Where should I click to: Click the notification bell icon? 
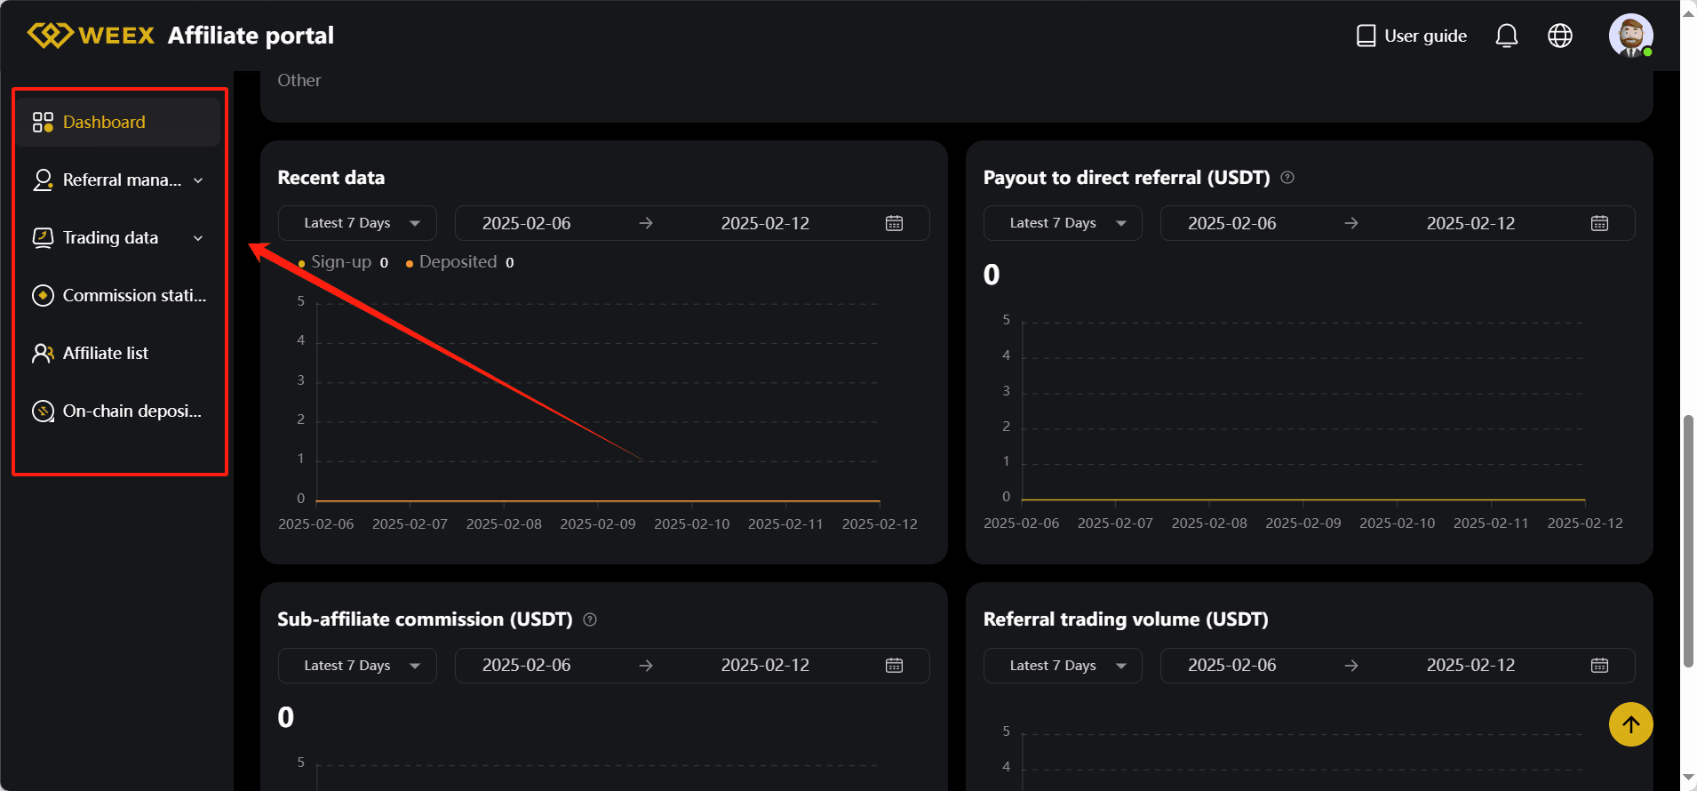coord(1506,36)
